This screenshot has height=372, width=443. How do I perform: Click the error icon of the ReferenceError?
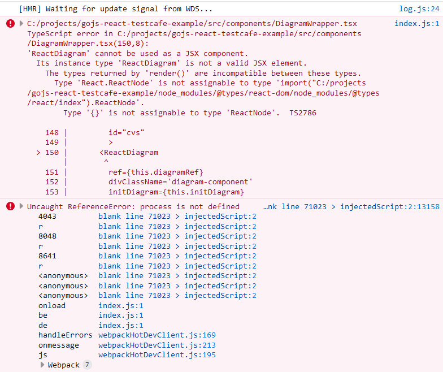[x=10, y=206]
